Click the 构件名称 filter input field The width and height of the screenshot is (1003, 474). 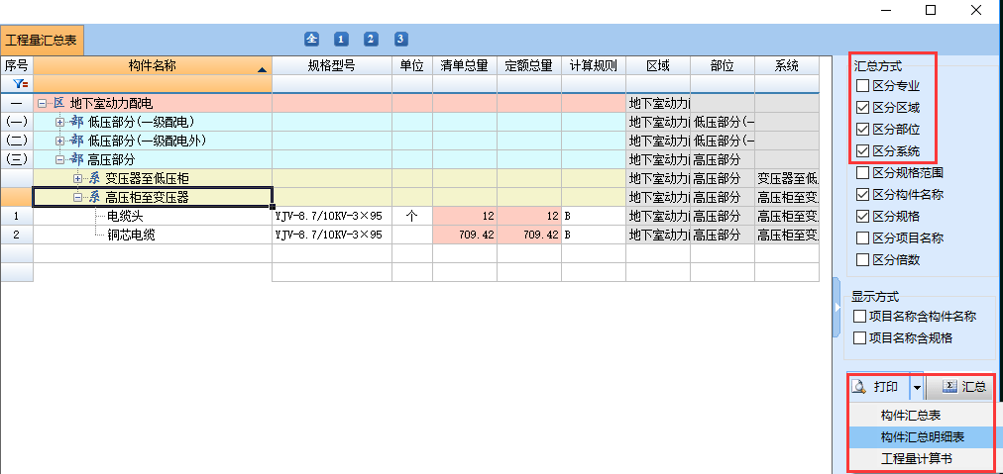[x=153, y=84]
